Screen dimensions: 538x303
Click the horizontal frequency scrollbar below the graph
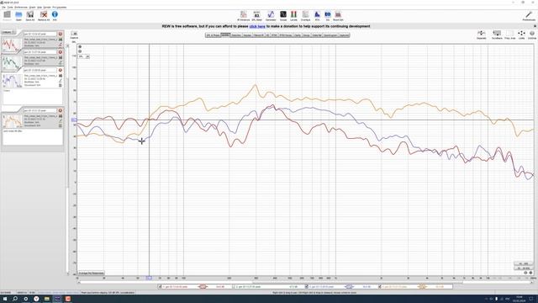[x=305, y=282]
